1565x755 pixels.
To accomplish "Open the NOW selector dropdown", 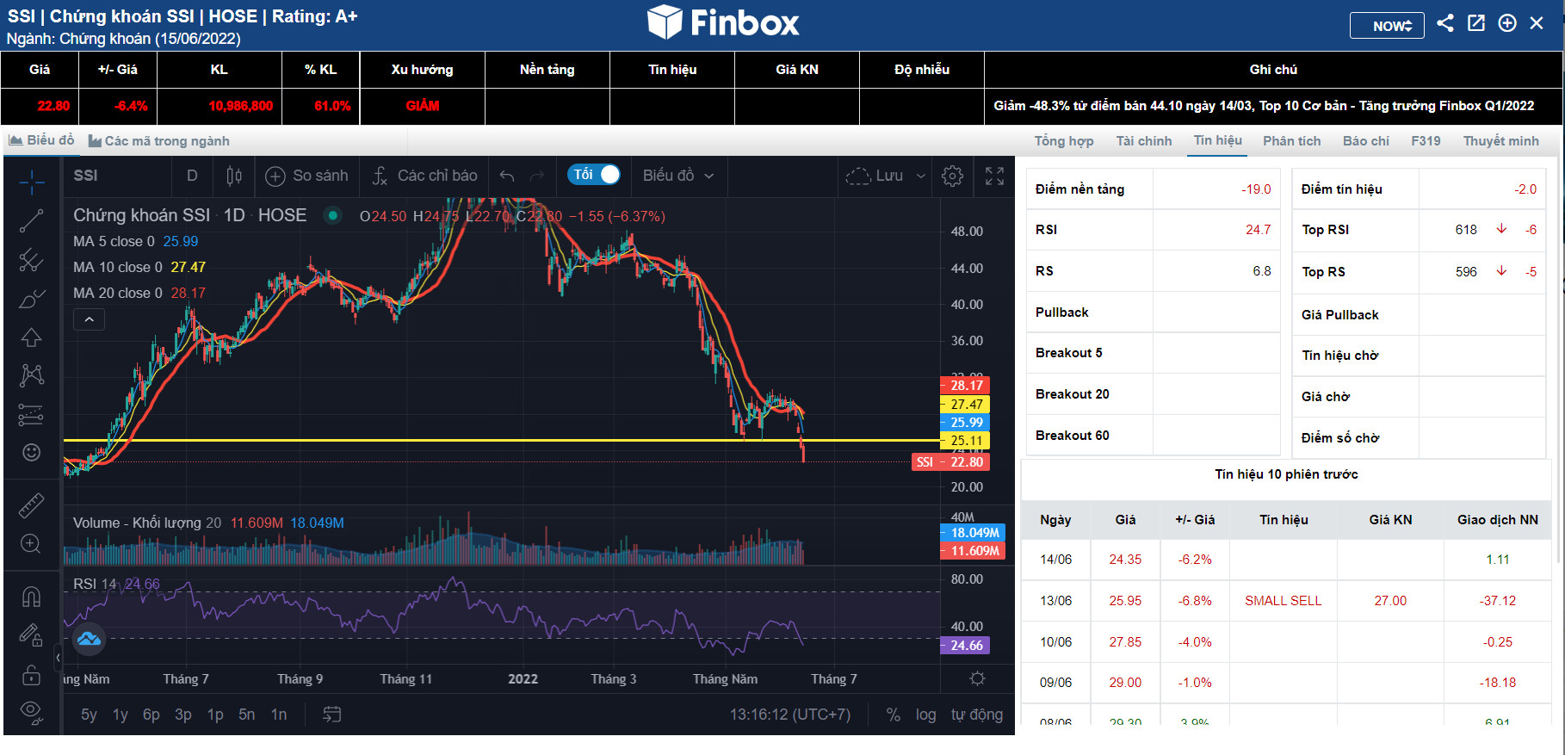I will pyautogui.click(x=1386, y=25).
